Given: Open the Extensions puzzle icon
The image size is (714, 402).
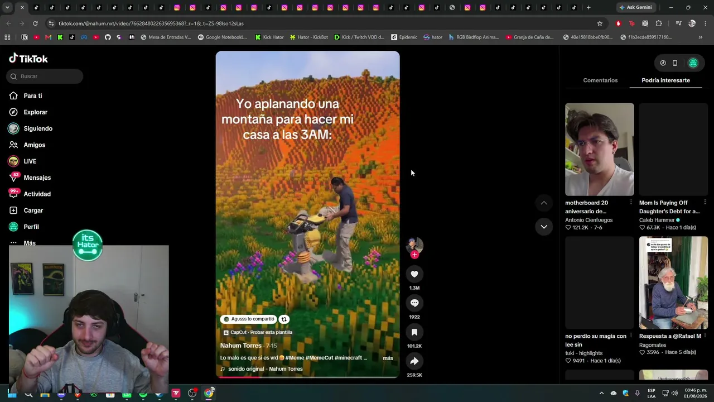Looking at the screenshot, I should tap(659, 23).
